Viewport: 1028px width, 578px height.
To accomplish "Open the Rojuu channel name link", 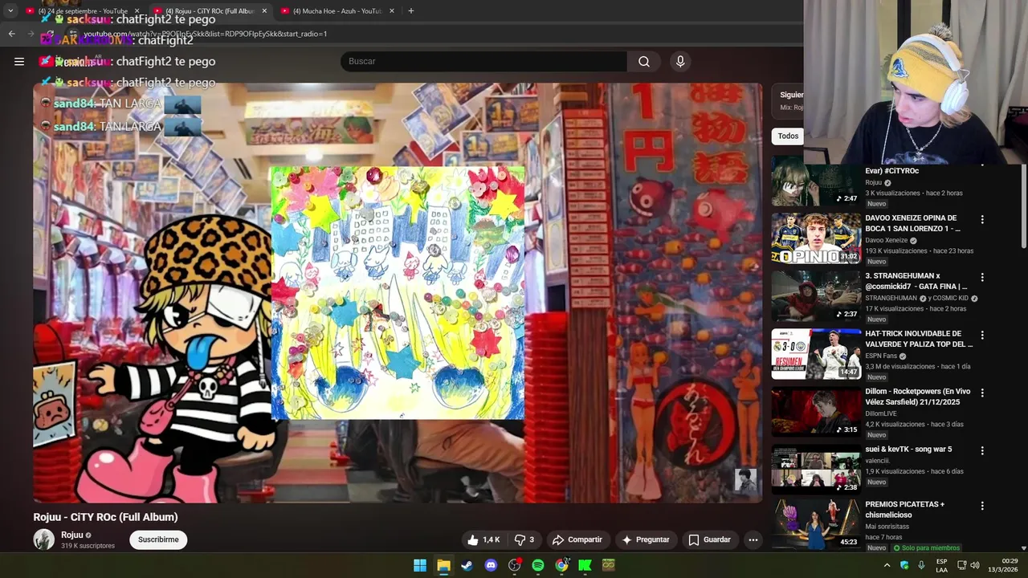I will coord(72,535).
